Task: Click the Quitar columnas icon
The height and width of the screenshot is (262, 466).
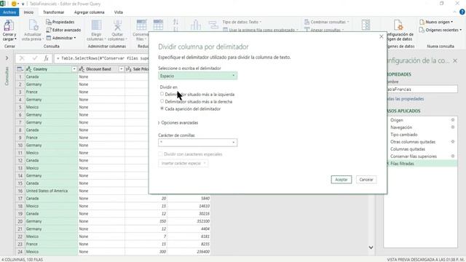Action: point(117,25)
